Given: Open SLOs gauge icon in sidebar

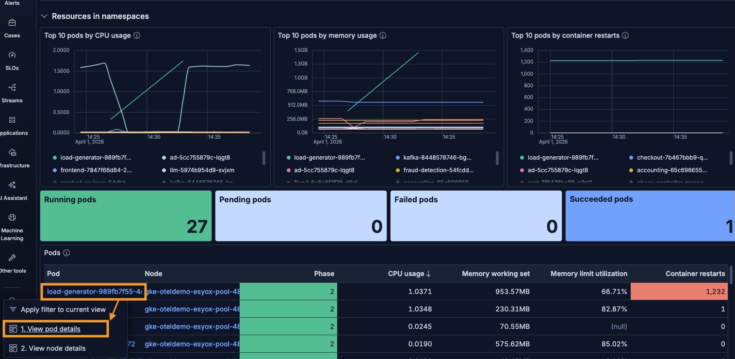Looking at the screenshot, I should click(x=12, y=55).
